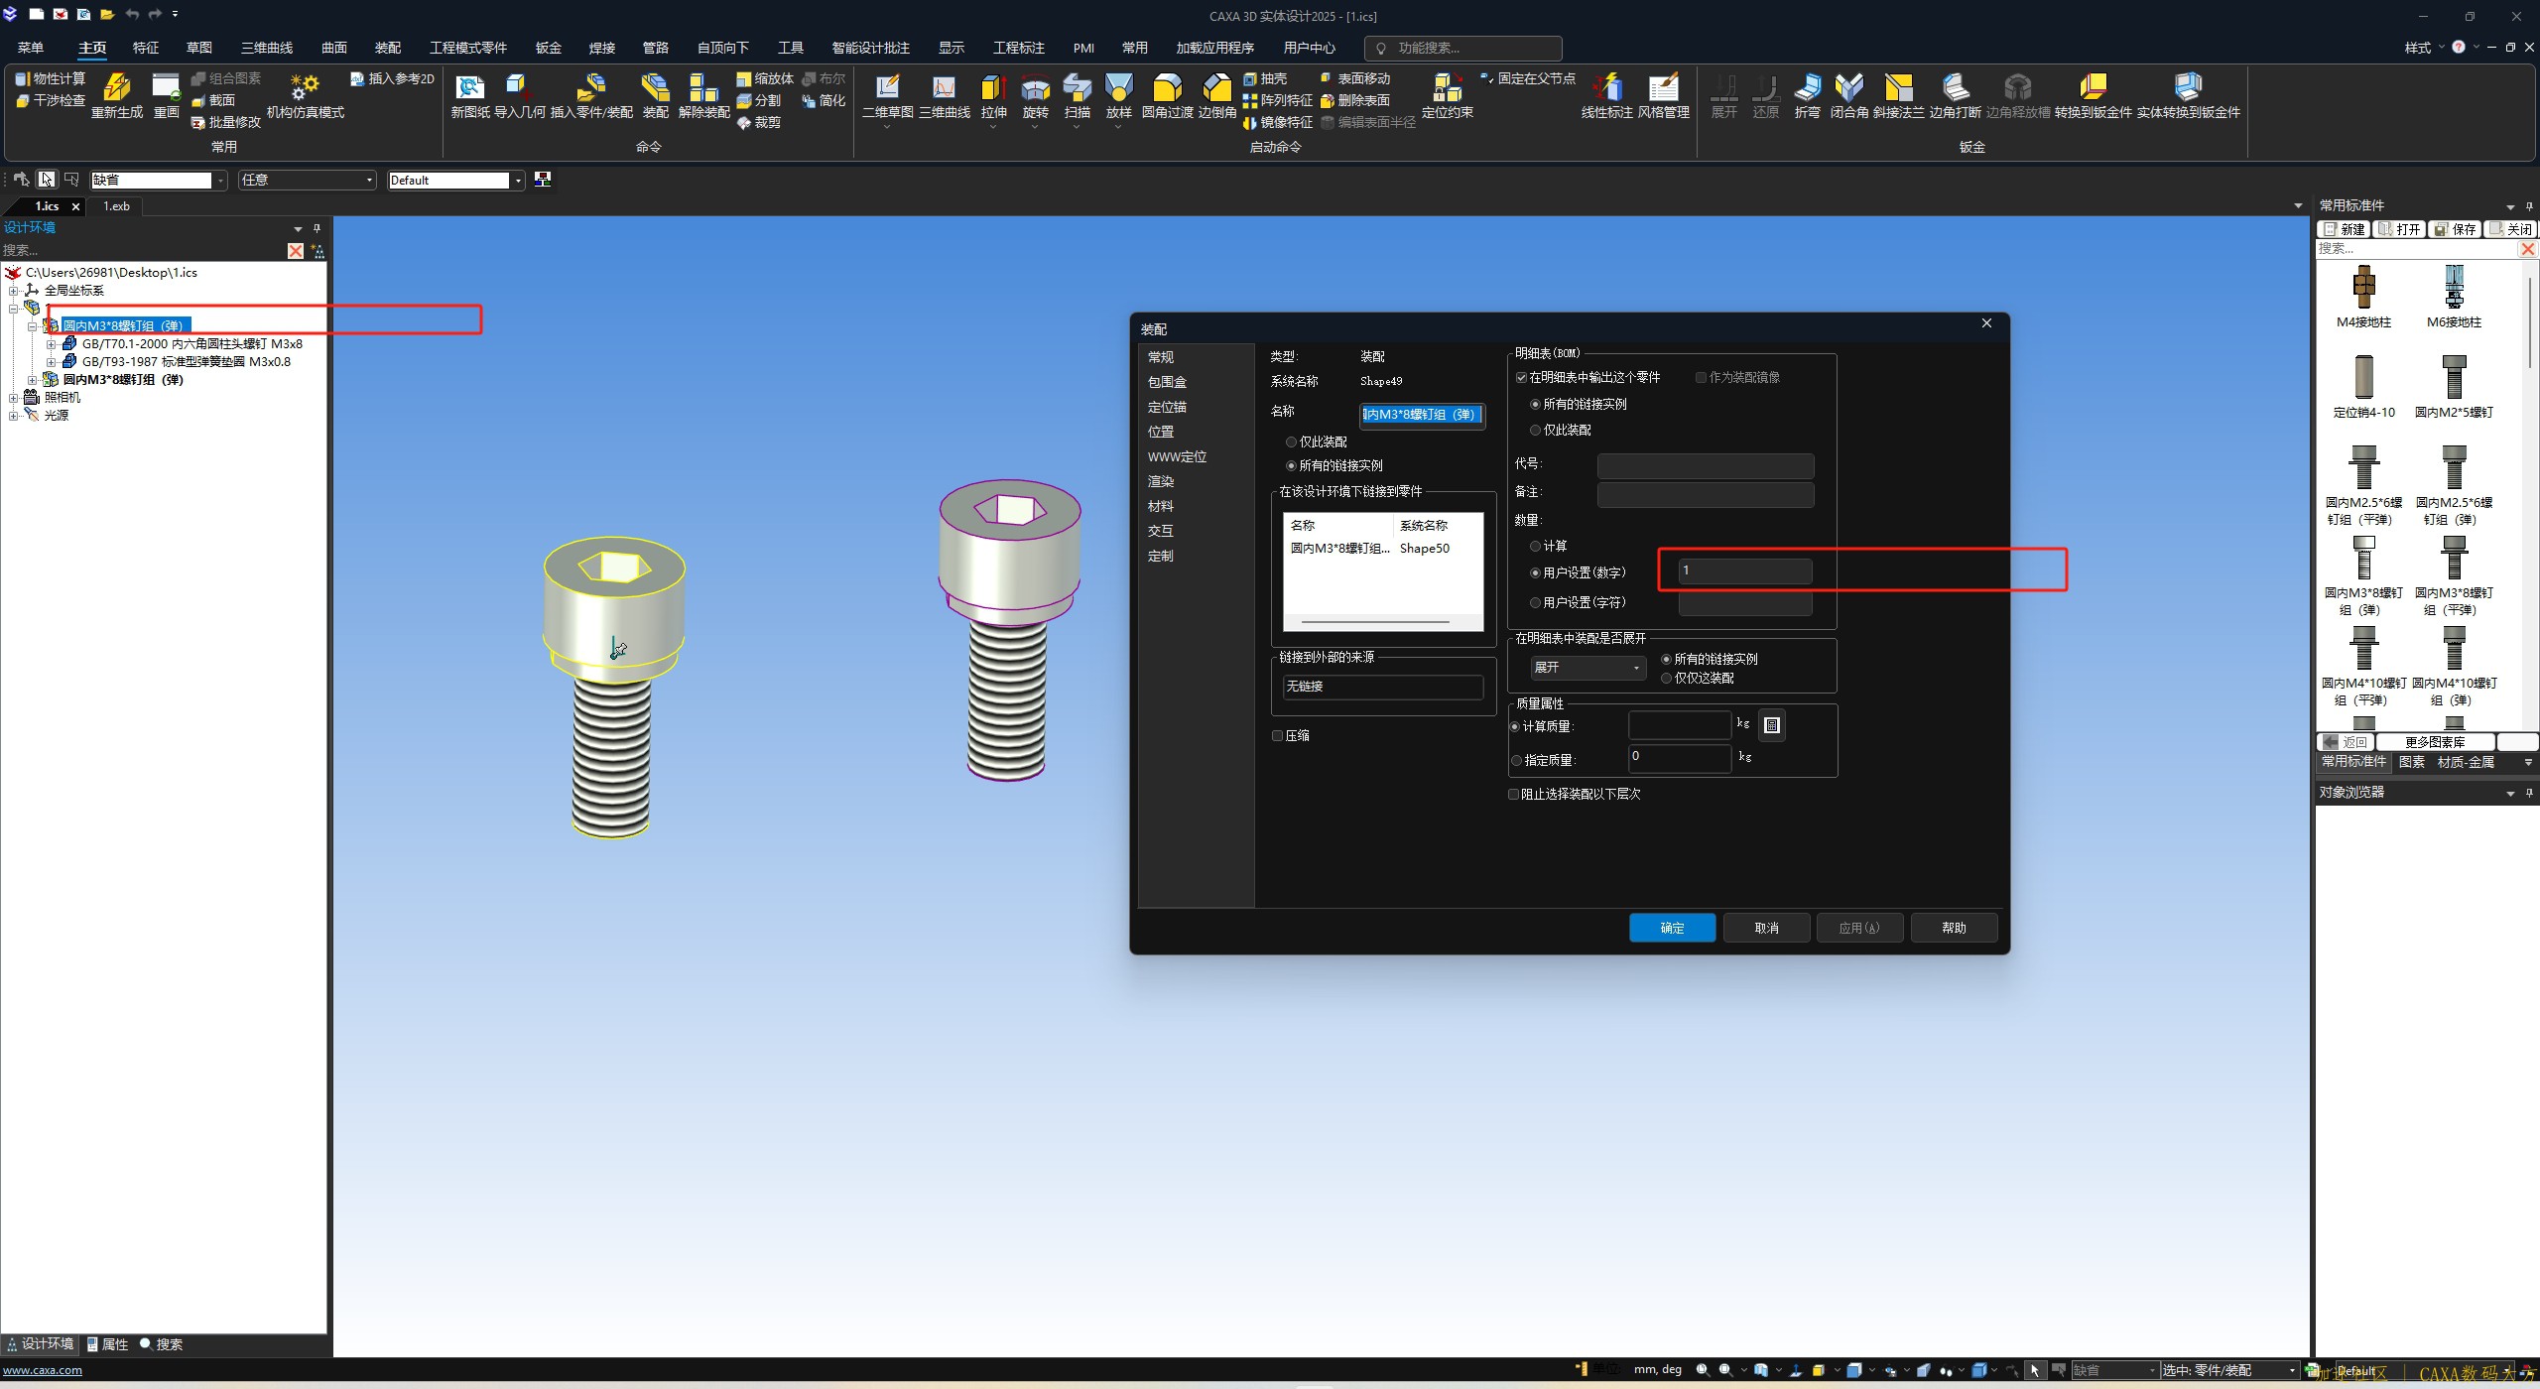Open the 缺省 dropdown in toolbar
This screenshot has height=1389, width=2540.
pyautogui.click(x=220, y=180)
